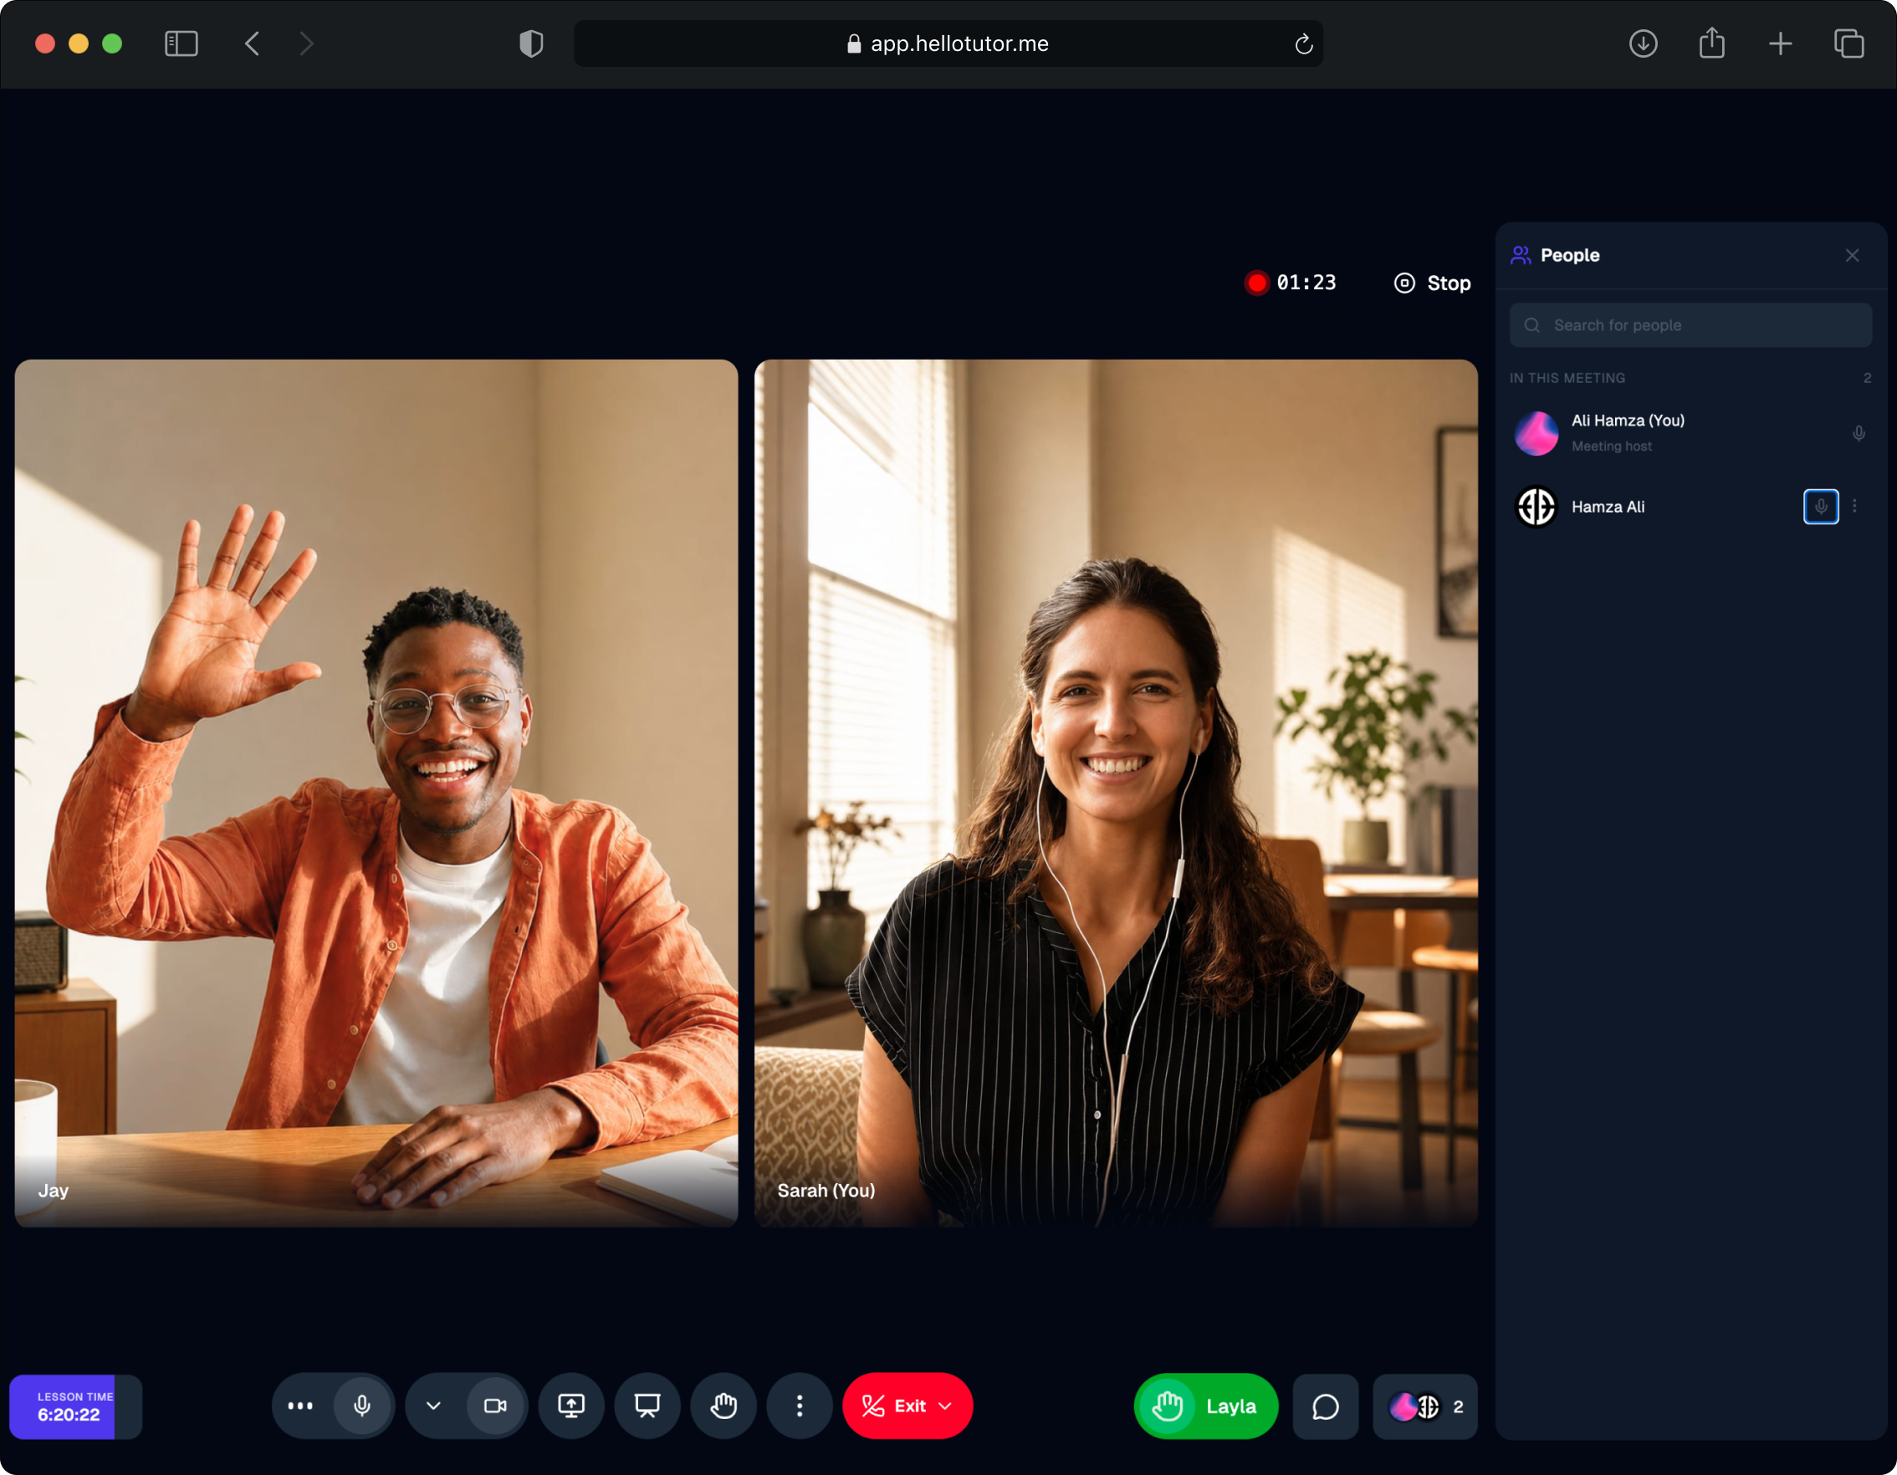Open Hamza Ali's three-dot options menu
1897x1475 pixels.
[1854, 506]
